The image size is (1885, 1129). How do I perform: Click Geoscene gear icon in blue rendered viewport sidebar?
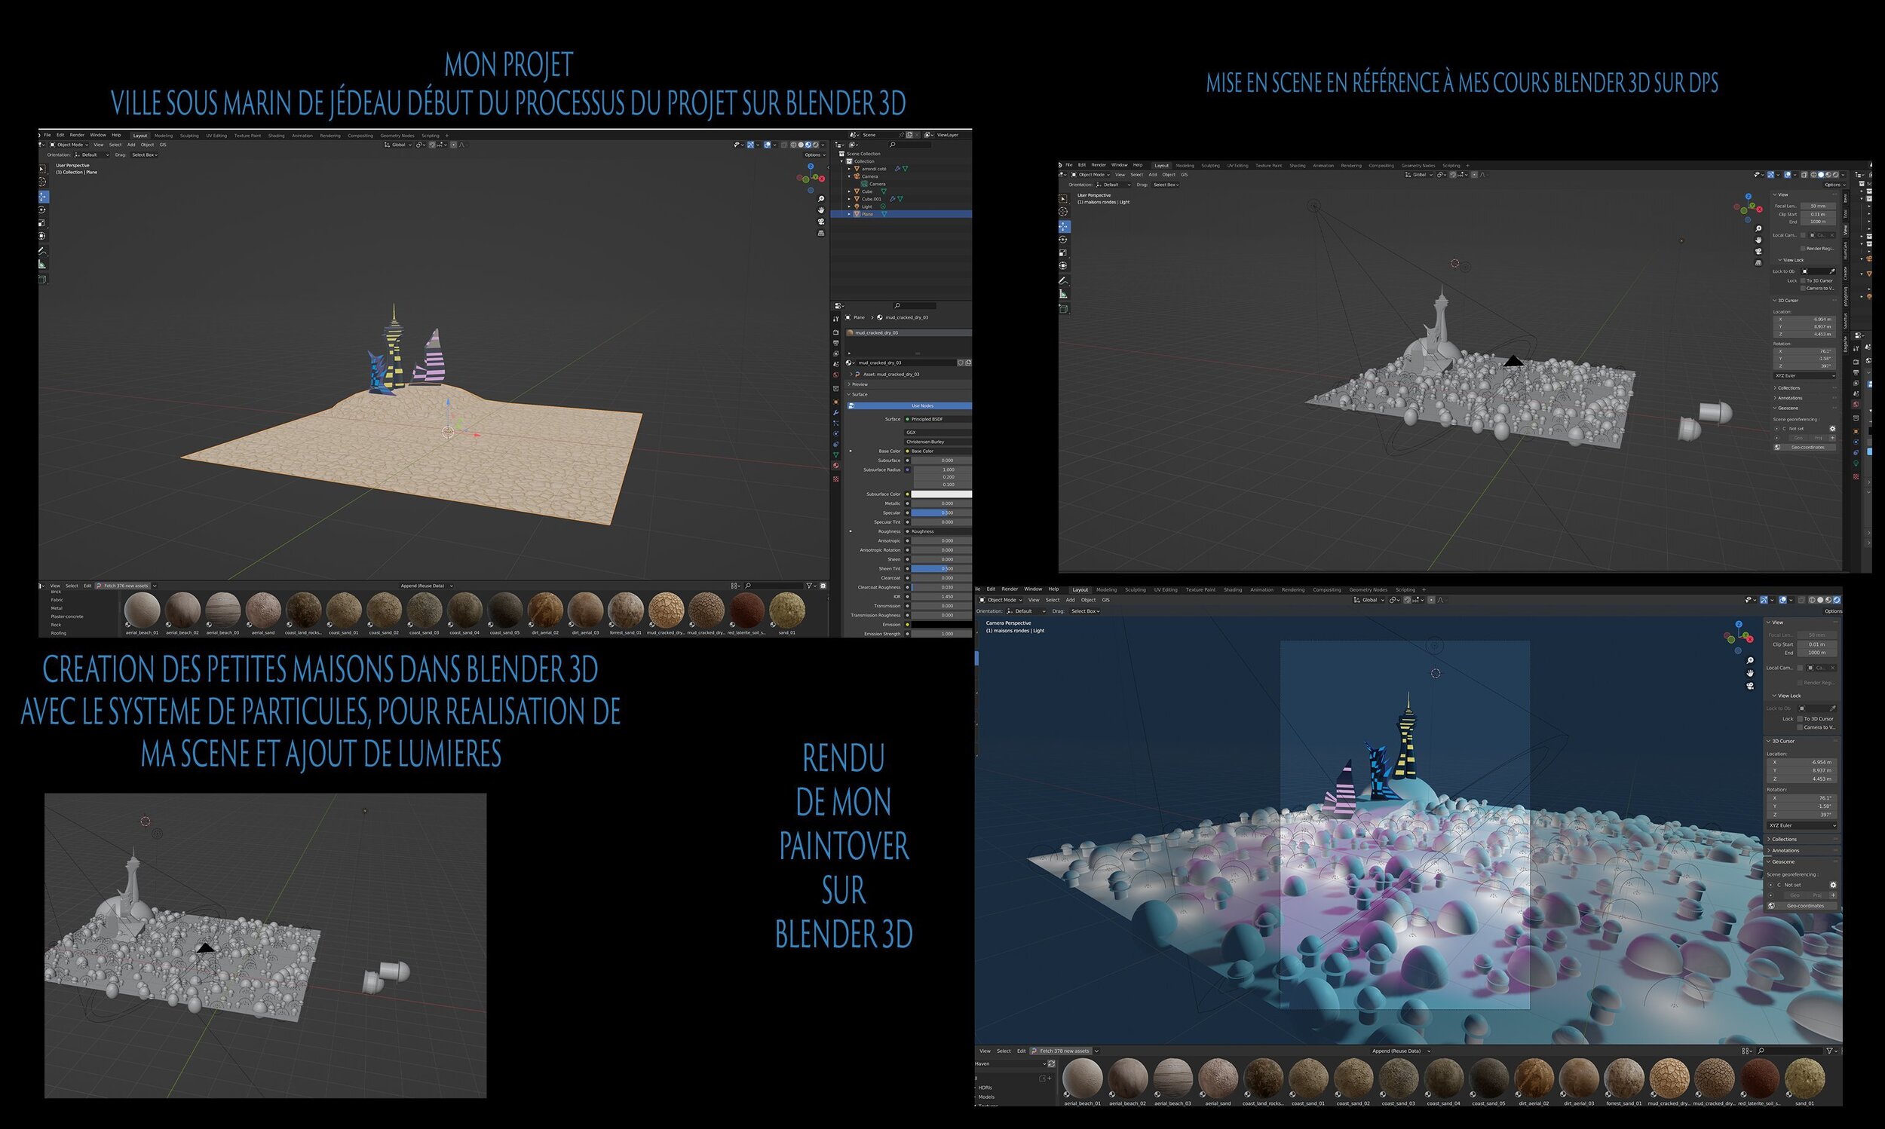coord(1833,885)
